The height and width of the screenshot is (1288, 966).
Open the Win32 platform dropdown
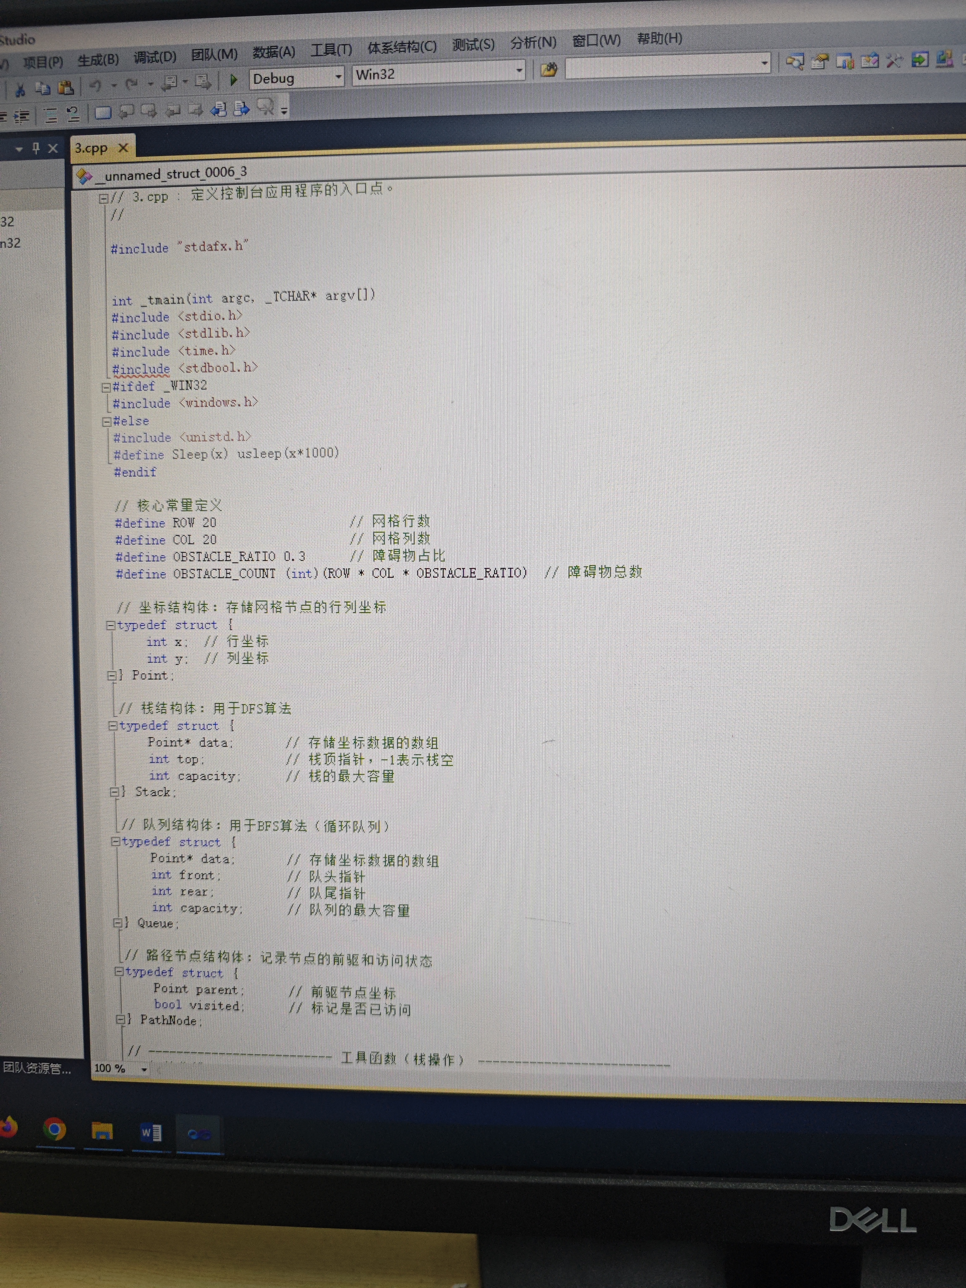pos(519,71)
